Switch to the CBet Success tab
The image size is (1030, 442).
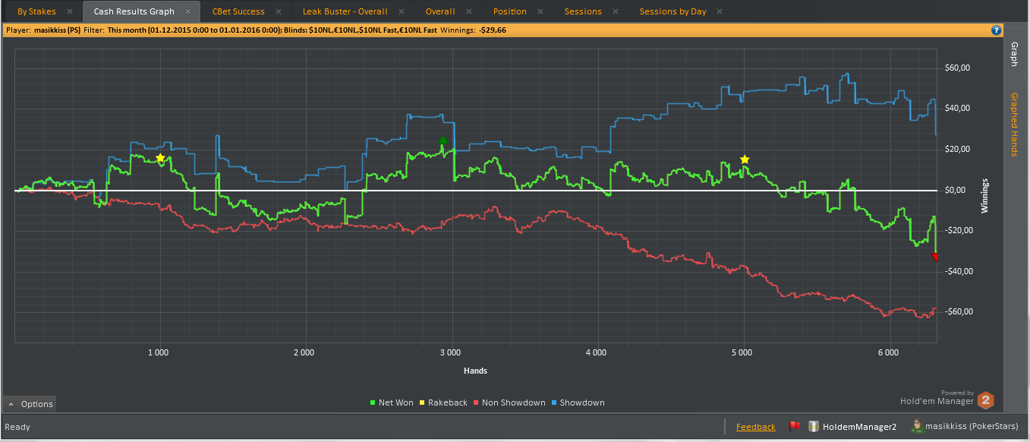click(238, 11)
